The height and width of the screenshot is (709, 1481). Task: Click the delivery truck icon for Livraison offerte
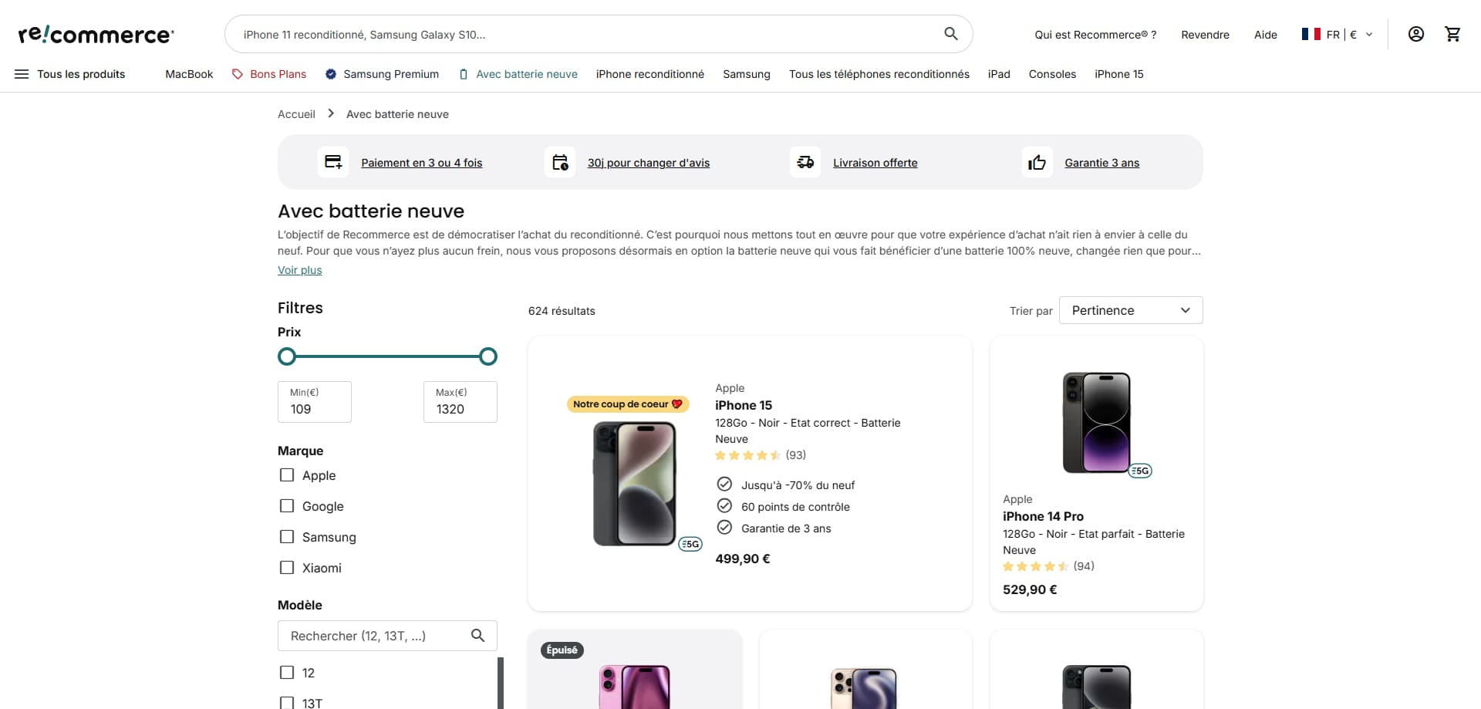[805, 162]
